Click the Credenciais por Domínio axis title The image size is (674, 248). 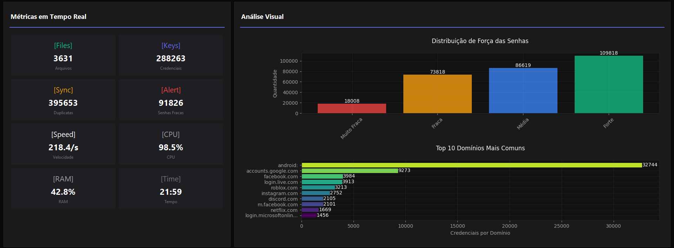(x=480, y=233)
